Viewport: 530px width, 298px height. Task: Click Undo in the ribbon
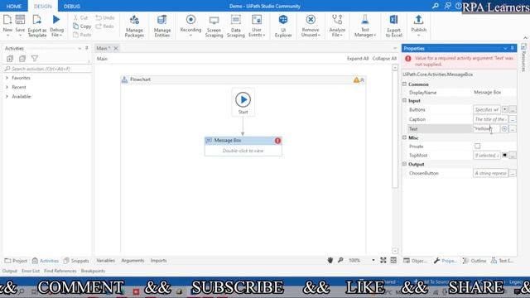[x=105, y=17]
